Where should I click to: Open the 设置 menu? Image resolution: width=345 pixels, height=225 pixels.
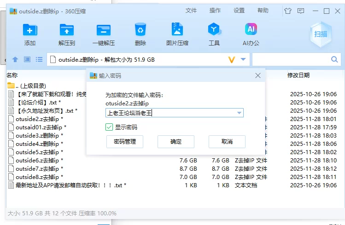click(239, 11)
